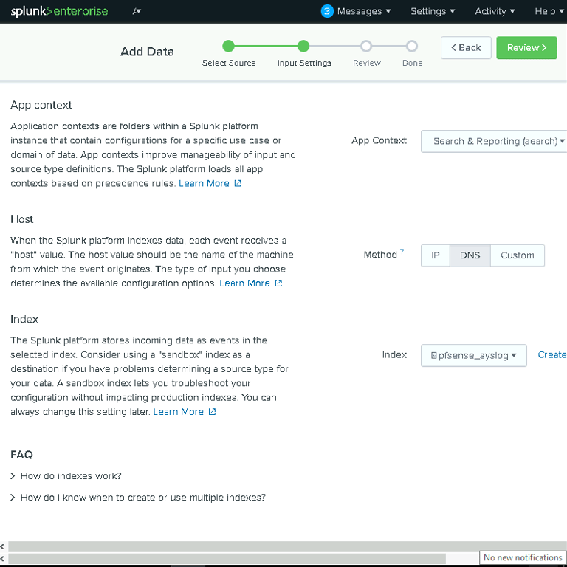
Task: Click the Method help question mark
Action: point(402,252)
